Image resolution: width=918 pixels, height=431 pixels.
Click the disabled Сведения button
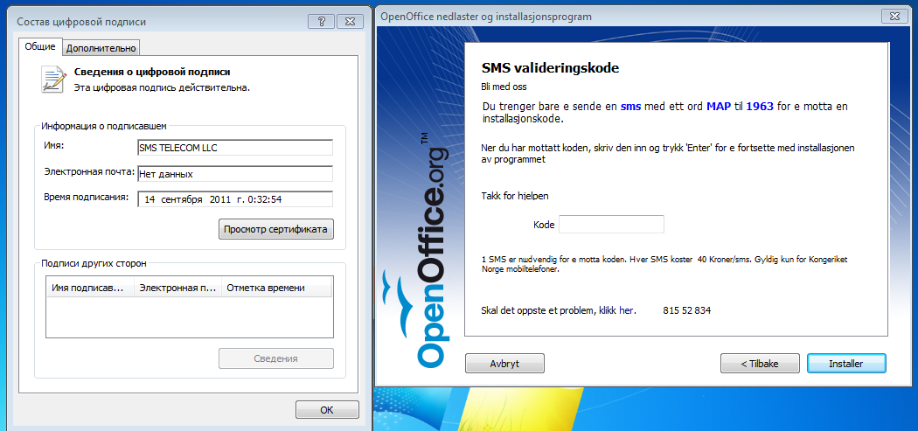pos(276,358)
